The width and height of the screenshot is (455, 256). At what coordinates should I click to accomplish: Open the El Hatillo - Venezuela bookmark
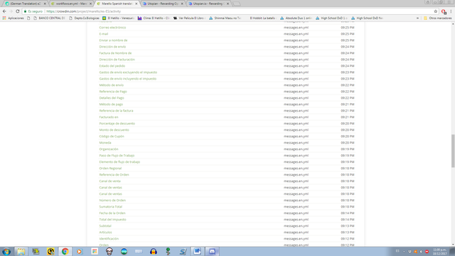pyautogui.click(x=118, y=18)
